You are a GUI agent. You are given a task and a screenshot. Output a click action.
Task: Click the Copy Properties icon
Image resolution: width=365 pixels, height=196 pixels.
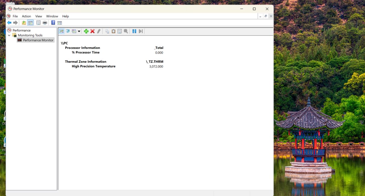pyautogui.click(x=107, y=31)
